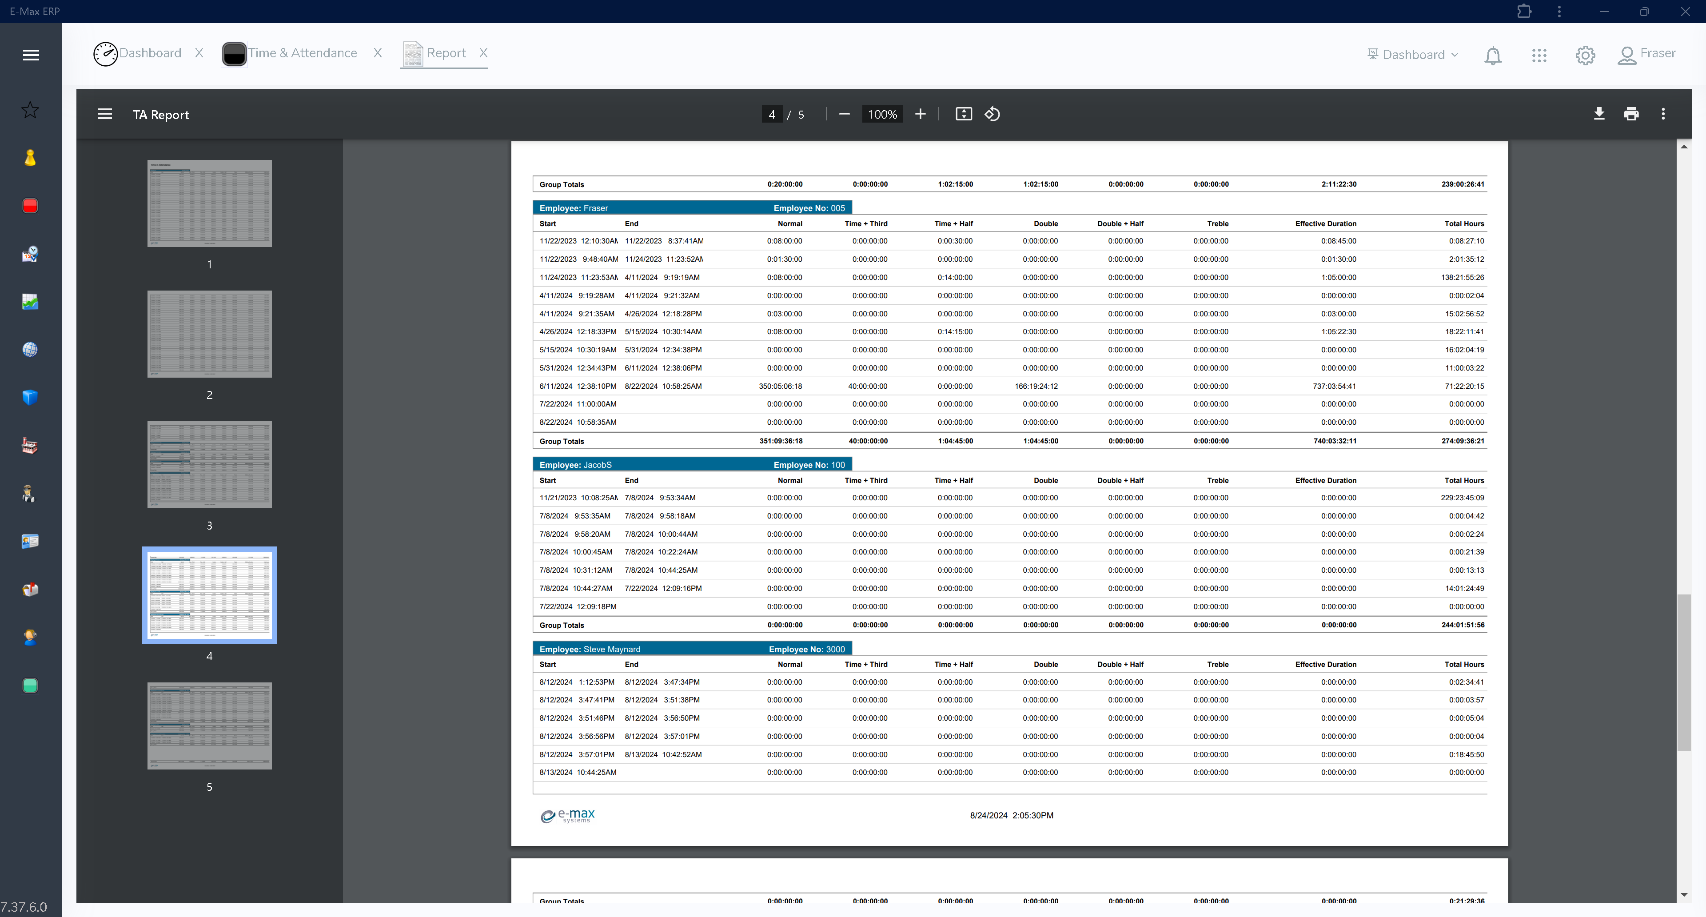The width and height of the screenshot is (1706, 917).
Task: Toggle fit-to-page view in the report viewer
Action: pos(964,114)
